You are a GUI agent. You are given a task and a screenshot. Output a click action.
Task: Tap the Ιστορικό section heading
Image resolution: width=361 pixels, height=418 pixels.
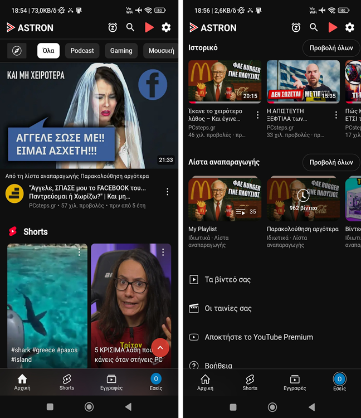[203, 48]
